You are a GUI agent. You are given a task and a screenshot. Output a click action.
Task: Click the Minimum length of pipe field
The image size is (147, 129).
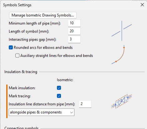[74, 23]
